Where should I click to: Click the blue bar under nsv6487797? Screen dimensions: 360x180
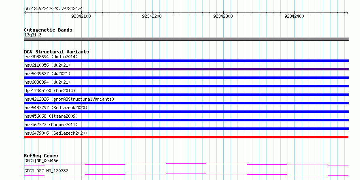(186, 112)
